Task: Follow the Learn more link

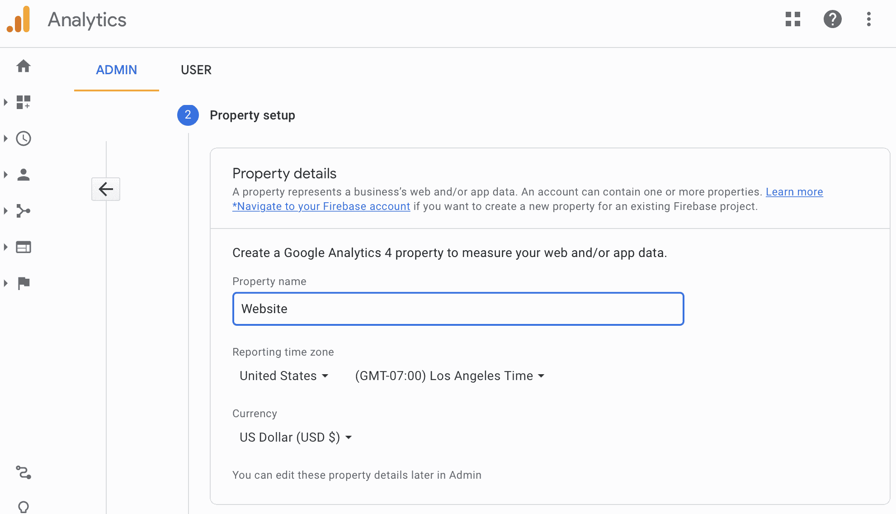Action: pyautogui.click(x=794, y=192)
